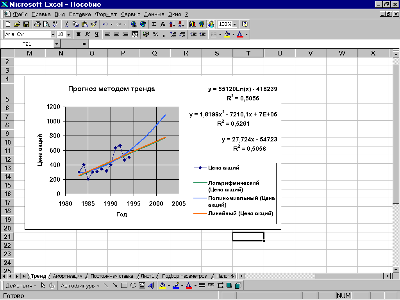Switch to the Амортизация sheet tab
Screen dimensions: 400x300
68,276
